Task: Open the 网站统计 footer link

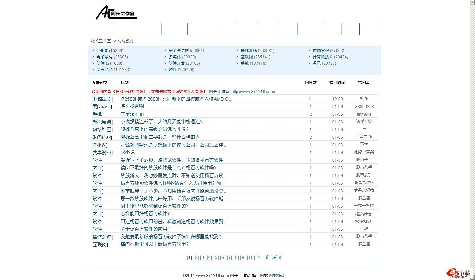Action: [x=277, y=276]
